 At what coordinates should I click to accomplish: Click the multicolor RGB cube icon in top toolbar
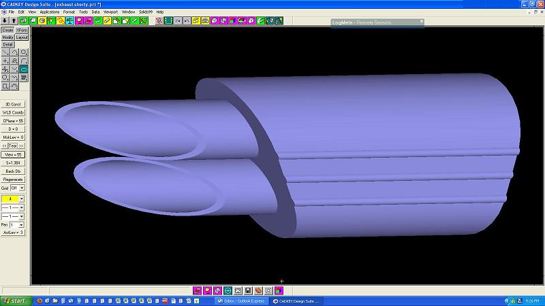pos(232,21)
